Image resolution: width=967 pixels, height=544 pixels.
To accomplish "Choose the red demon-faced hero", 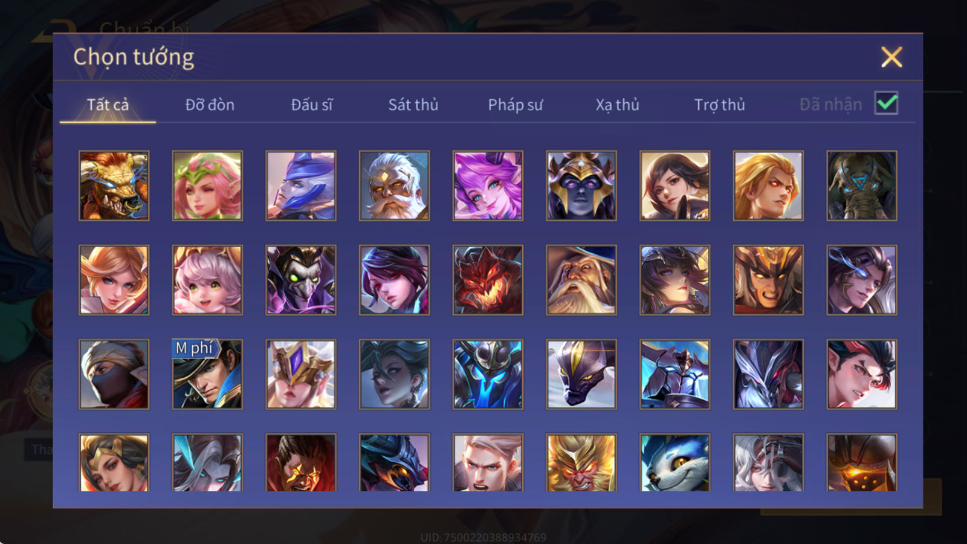I will 488,280.
